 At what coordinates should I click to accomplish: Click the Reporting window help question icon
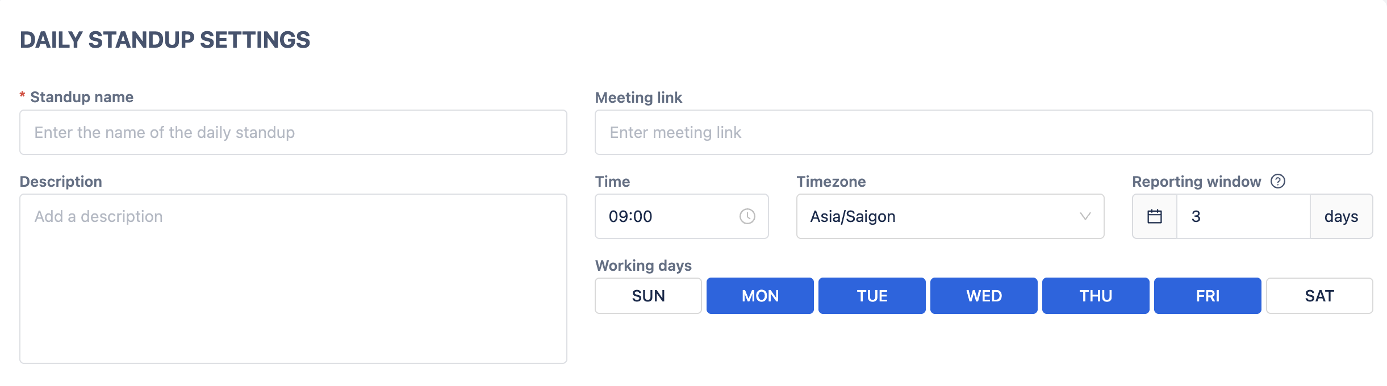[x=1277, y=181]
